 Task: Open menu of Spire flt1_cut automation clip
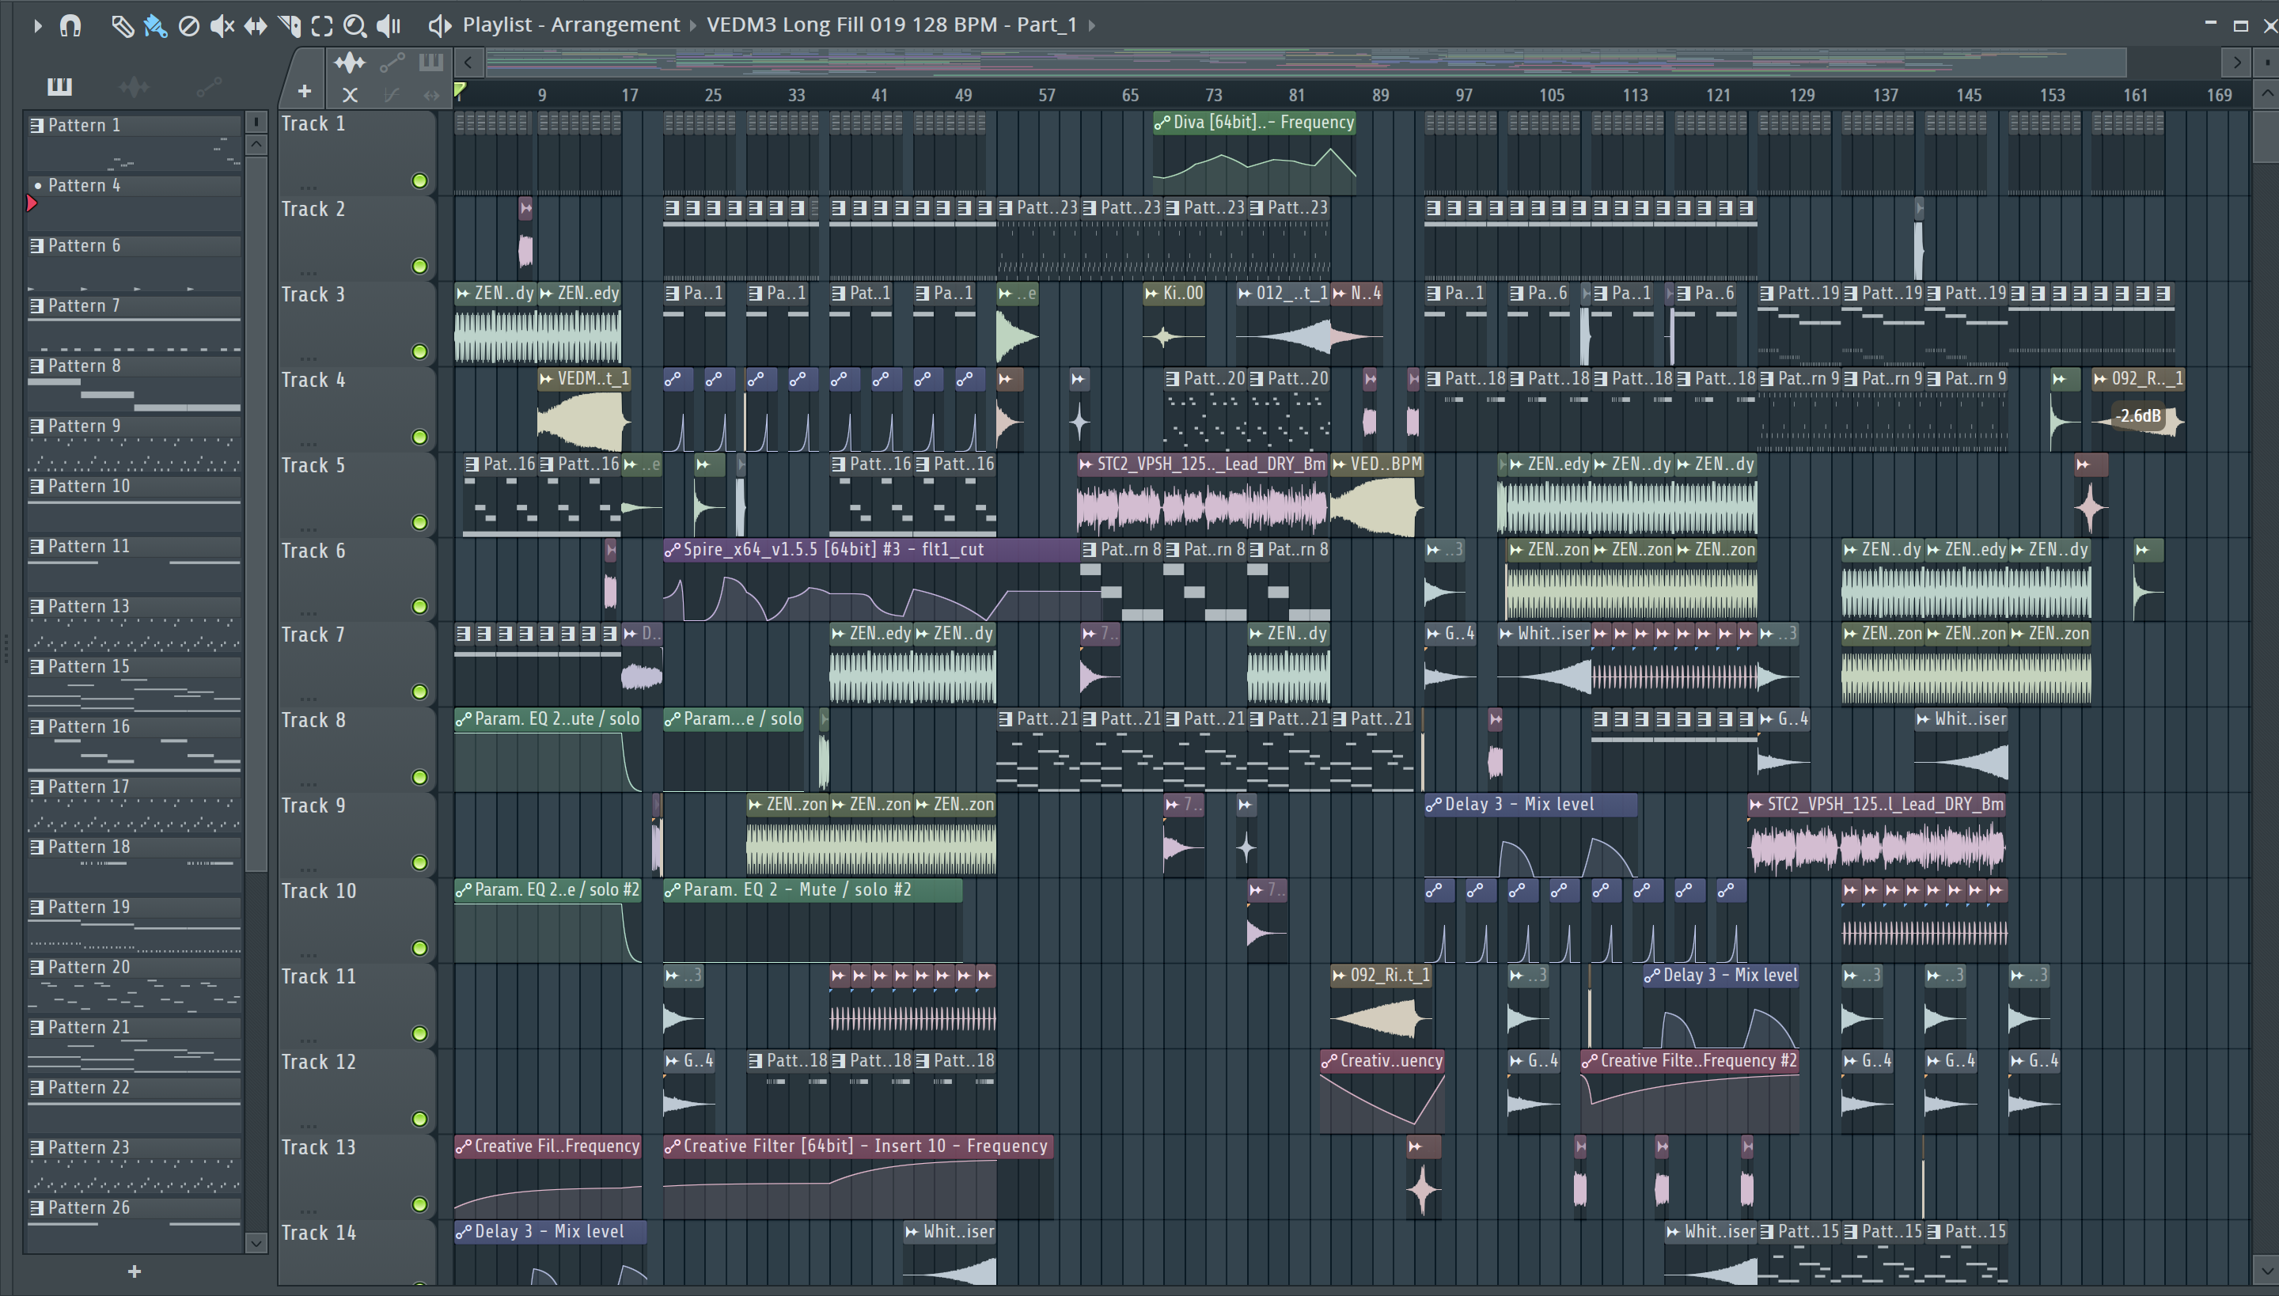click(x=672, y=550)
